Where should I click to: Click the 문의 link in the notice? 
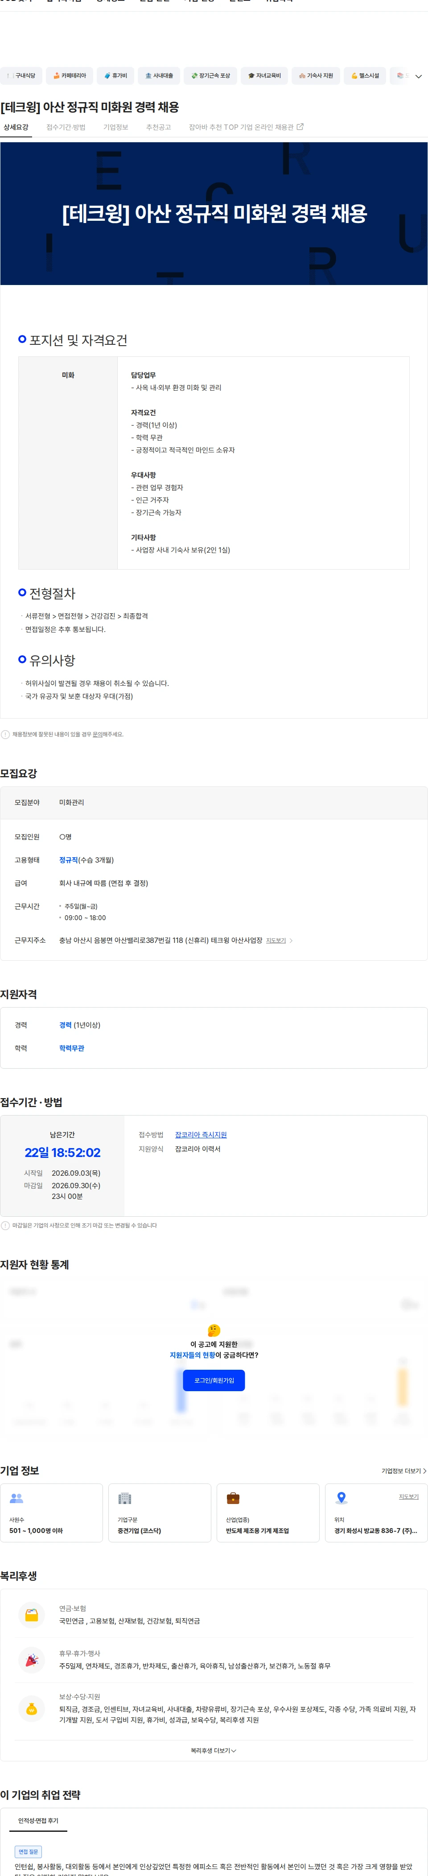(97, 735)
